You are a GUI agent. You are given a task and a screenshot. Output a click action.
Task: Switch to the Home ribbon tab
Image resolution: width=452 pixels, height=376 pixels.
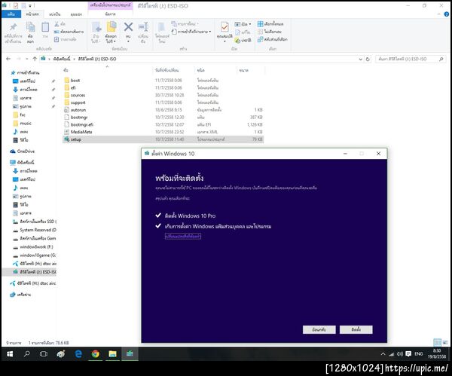click(x=32, y=14)
